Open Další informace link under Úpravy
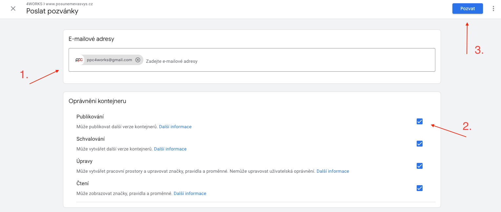 (x=333, y=171)
